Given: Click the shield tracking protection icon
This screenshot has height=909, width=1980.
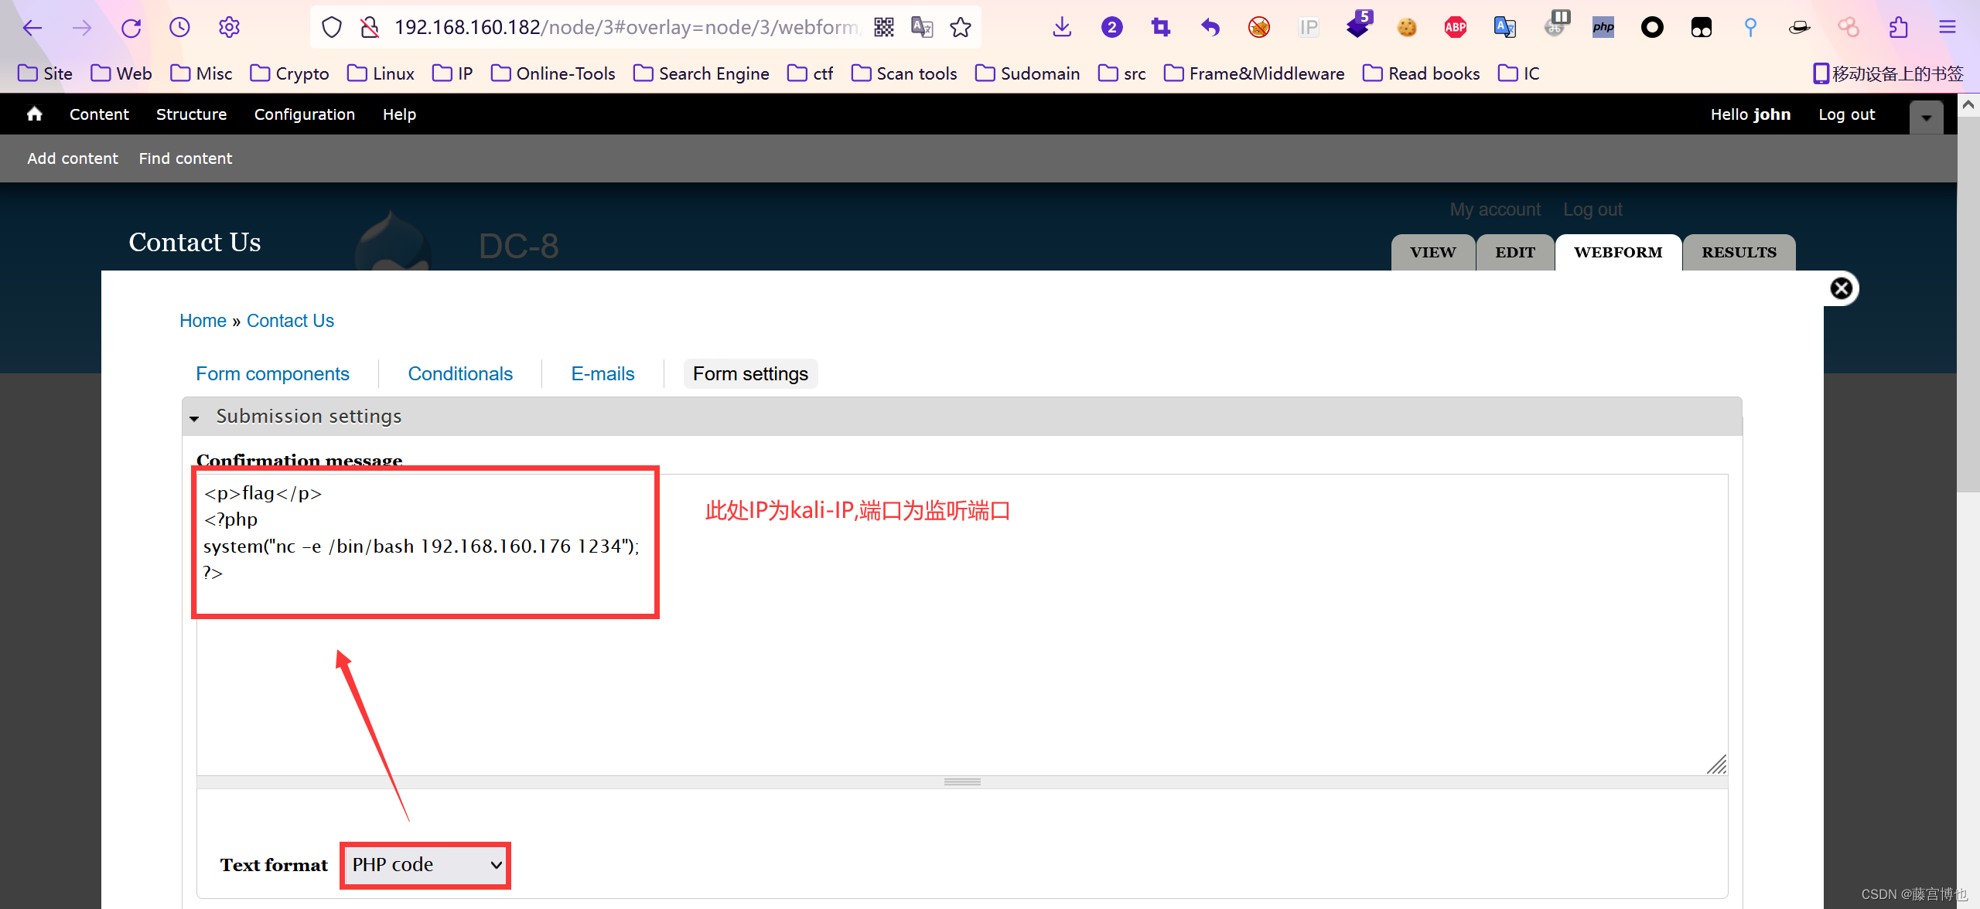Looking at the screenshot, I should tap(332, 28).
